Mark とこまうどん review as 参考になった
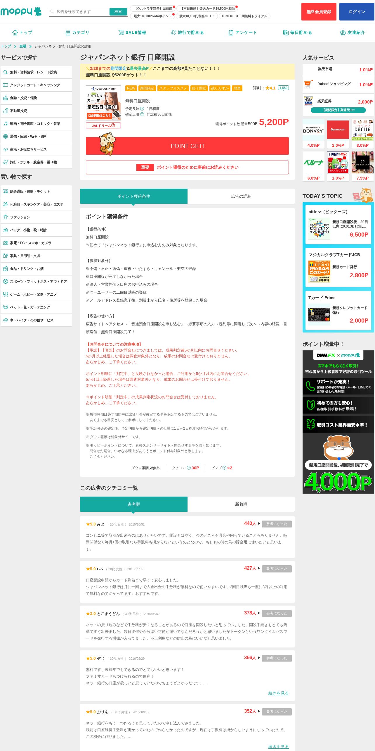This screenshot has height=751, width=375. coord(277,613)
